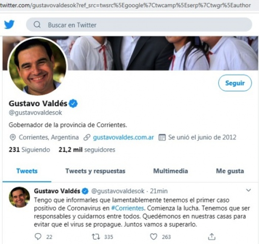Open the tweet options chevron menu
The width and height of the screenshot is (259, 244).
(x=248, y=190)
